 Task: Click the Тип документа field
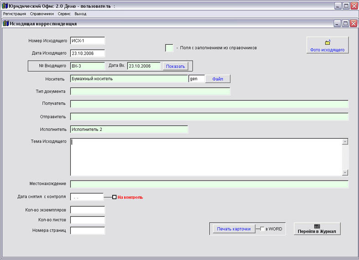[x=150, y=91]
